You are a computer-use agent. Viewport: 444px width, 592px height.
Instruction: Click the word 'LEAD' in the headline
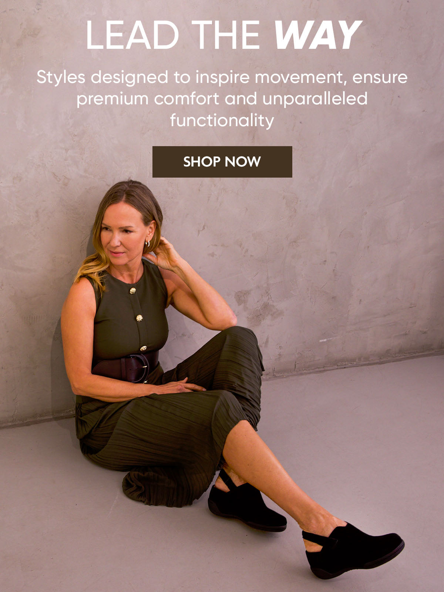(x=132, y=35)
